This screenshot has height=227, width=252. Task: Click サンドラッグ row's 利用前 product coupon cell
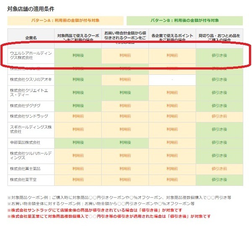tap(78, 116)
